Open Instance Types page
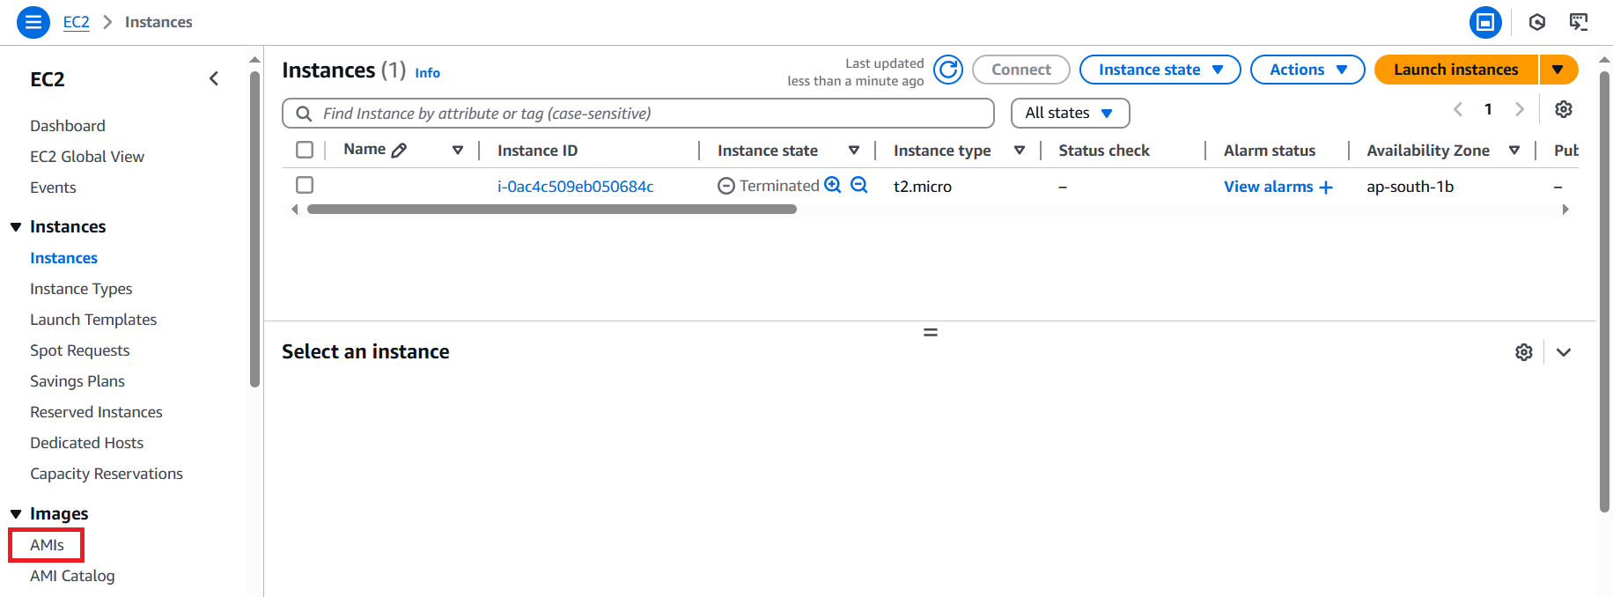 click(x=81, y=289)
